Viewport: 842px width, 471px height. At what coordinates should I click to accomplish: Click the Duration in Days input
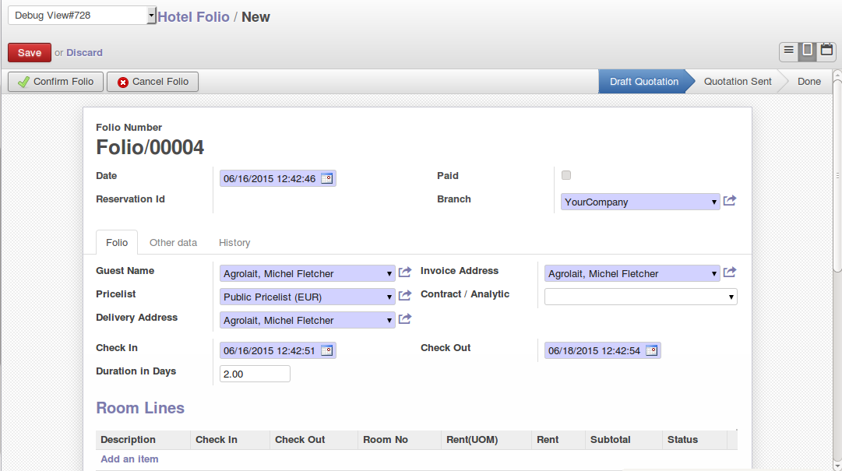255,374
